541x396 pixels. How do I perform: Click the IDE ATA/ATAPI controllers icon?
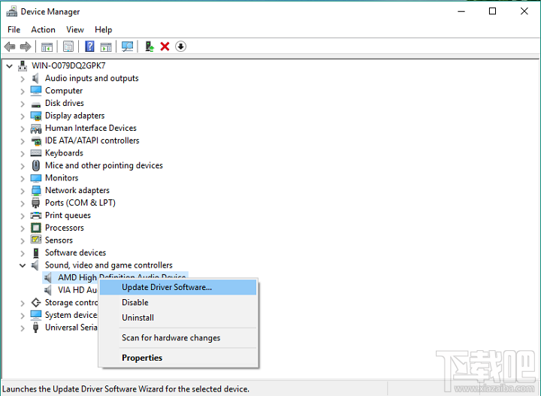point(36,141)
